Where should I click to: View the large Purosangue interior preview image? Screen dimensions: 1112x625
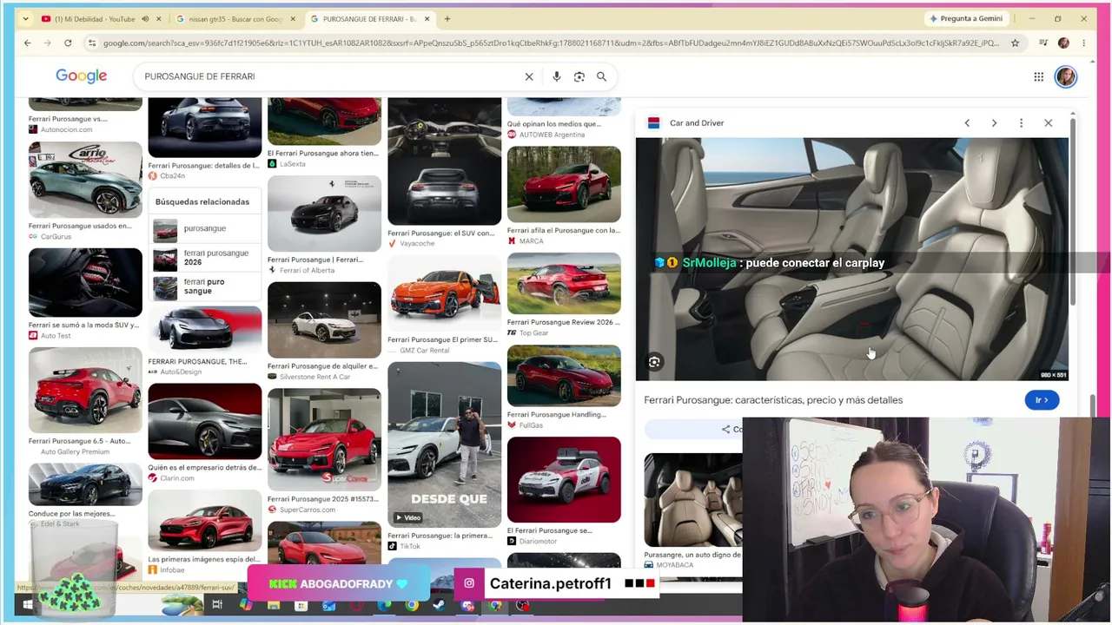851,259
